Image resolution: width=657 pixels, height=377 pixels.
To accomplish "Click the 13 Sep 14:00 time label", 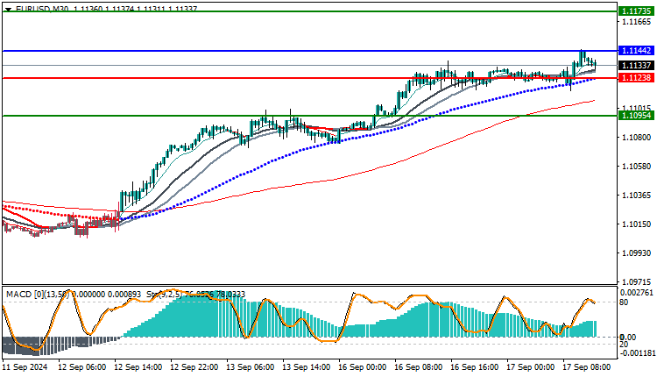I will click(x=307, y=367).
